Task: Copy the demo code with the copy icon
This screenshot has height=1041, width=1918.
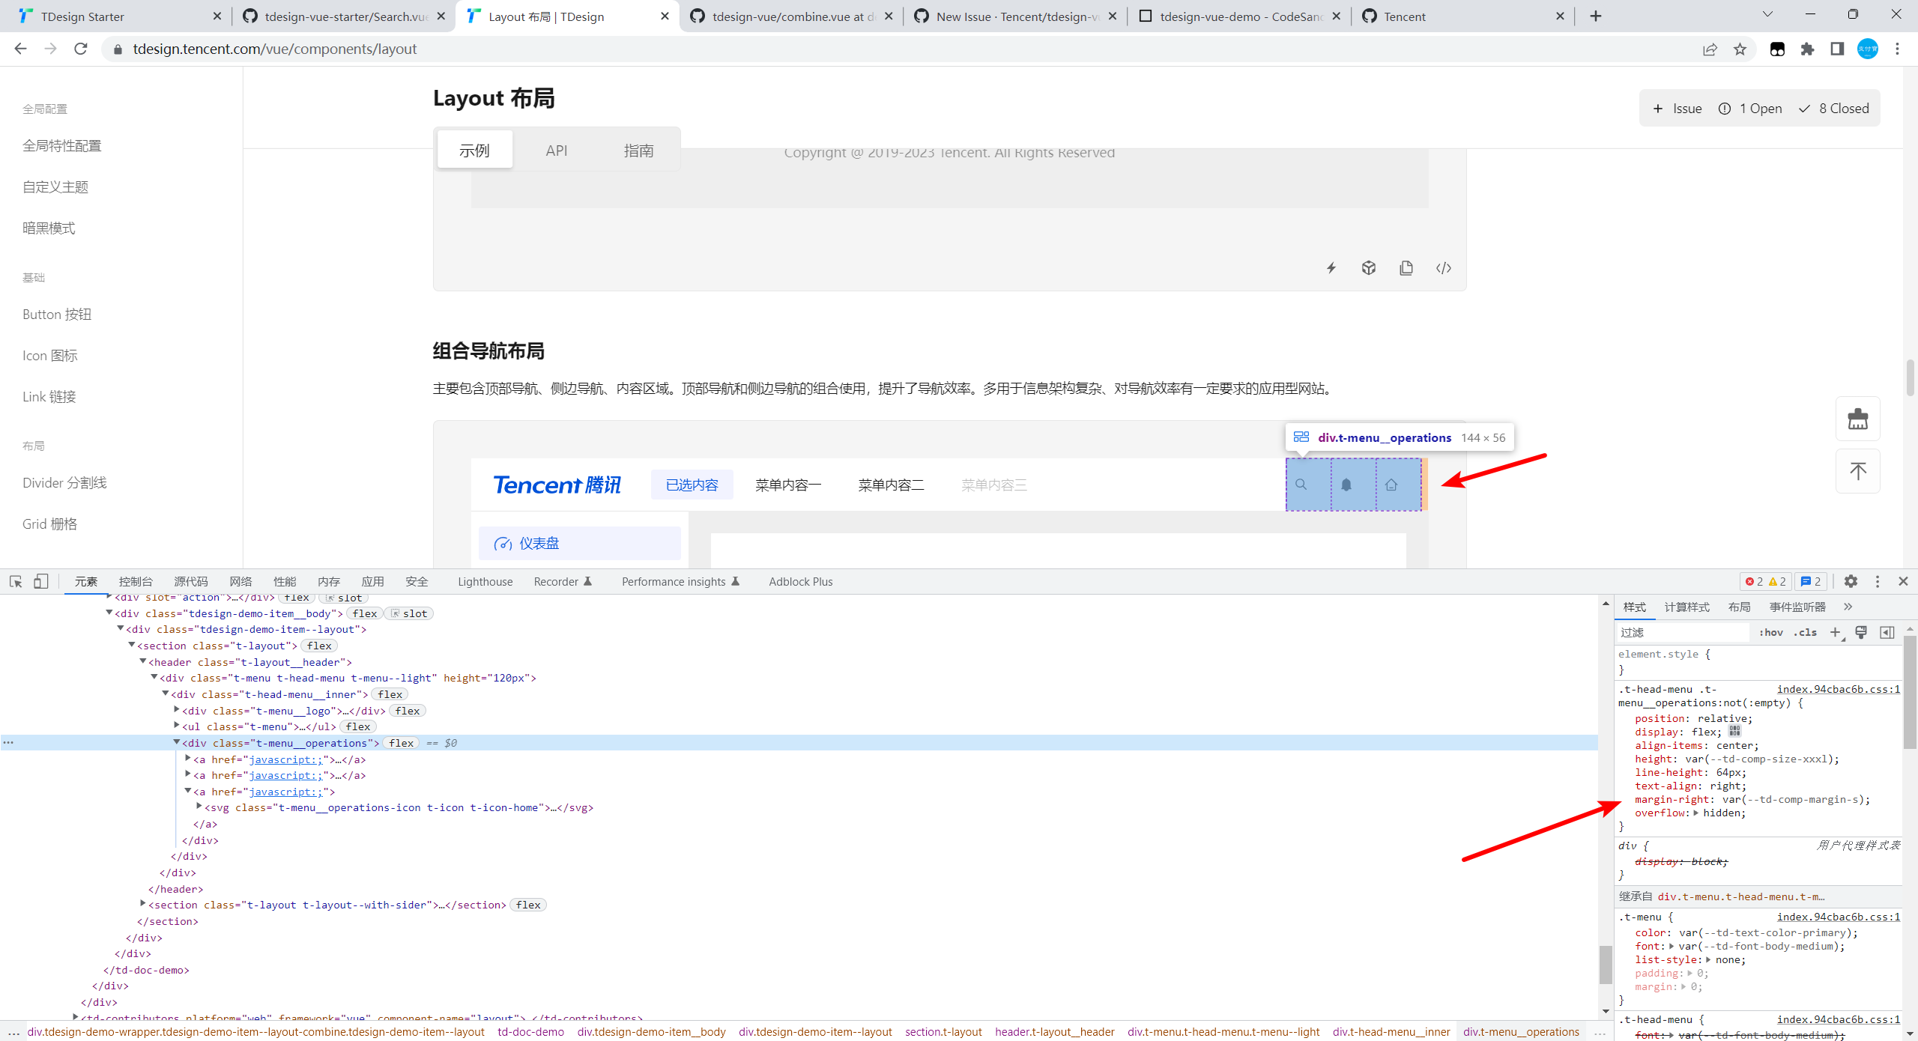Action: tap(1407, 267)
